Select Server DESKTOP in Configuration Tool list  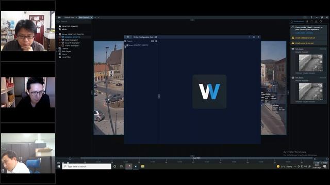tap(138, 45)
